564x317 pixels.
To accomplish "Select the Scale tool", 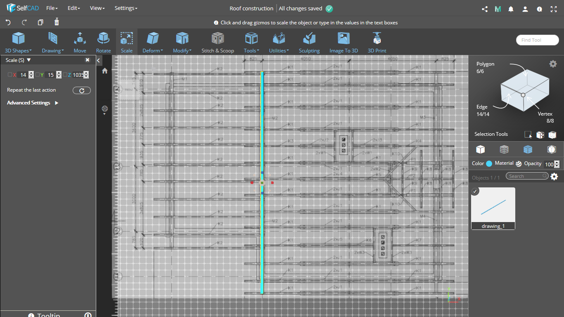I will click(127, 43).
